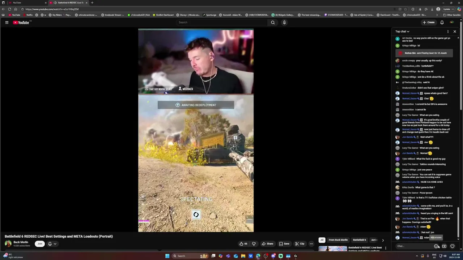Go to the YouTube home logo
The width and height of the screenshot is (463, 260).
(x=21, y=22)
